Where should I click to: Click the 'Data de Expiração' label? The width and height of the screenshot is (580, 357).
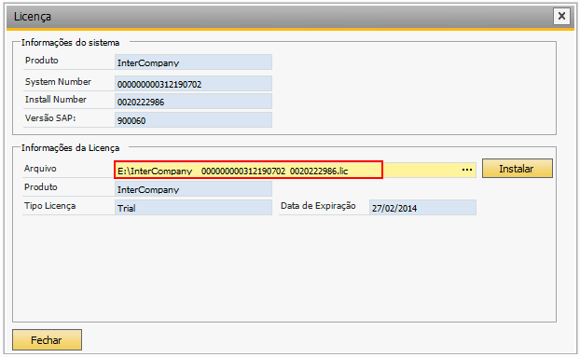(318, 206)
